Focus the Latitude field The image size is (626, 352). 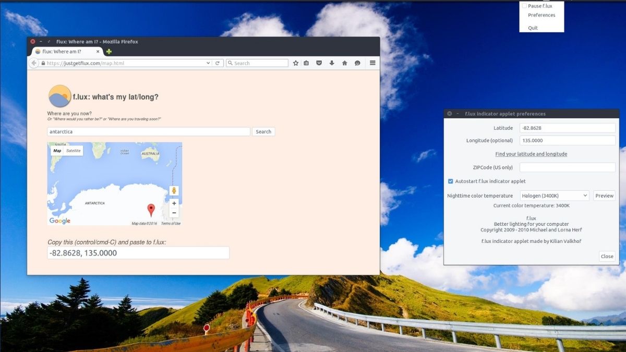click(x=568, y=128)
